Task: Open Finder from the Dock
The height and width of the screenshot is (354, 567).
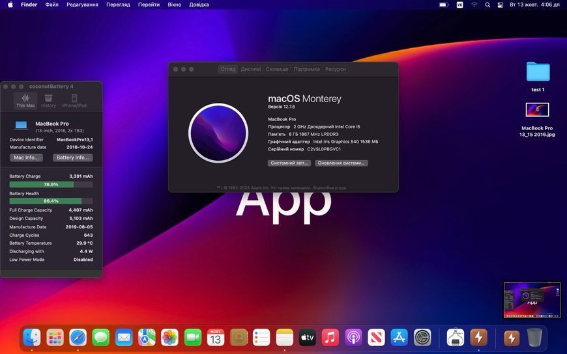Action: point(32,338)
